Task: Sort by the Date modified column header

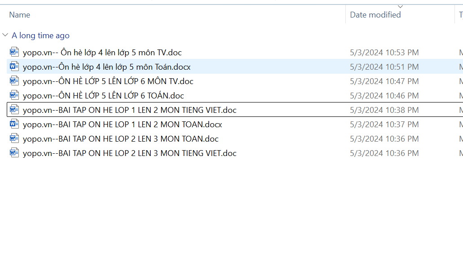Action: pyautogui.click(x=375, y=15)
